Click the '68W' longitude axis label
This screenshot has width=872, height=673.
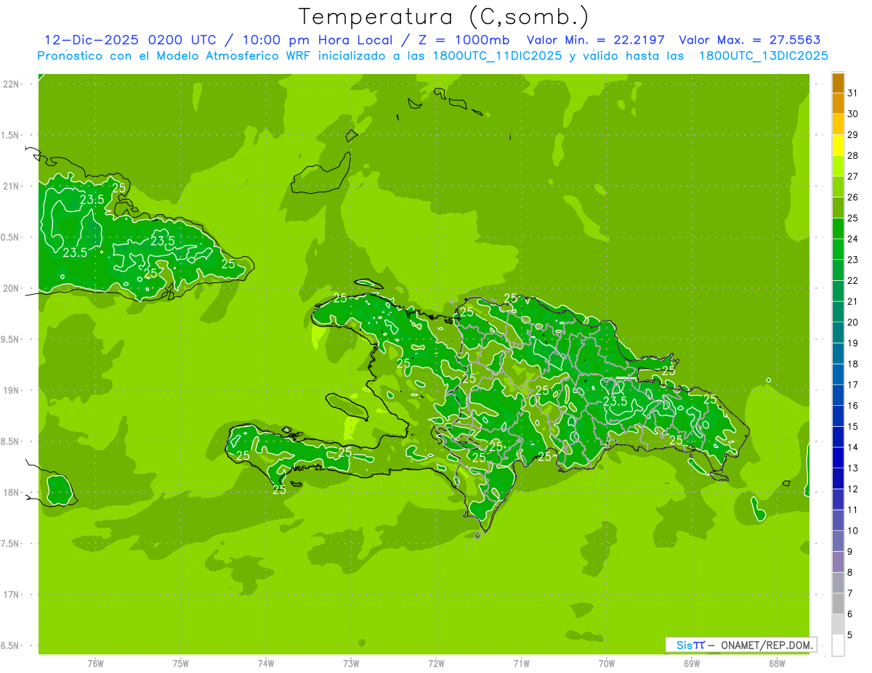[777, 664]
